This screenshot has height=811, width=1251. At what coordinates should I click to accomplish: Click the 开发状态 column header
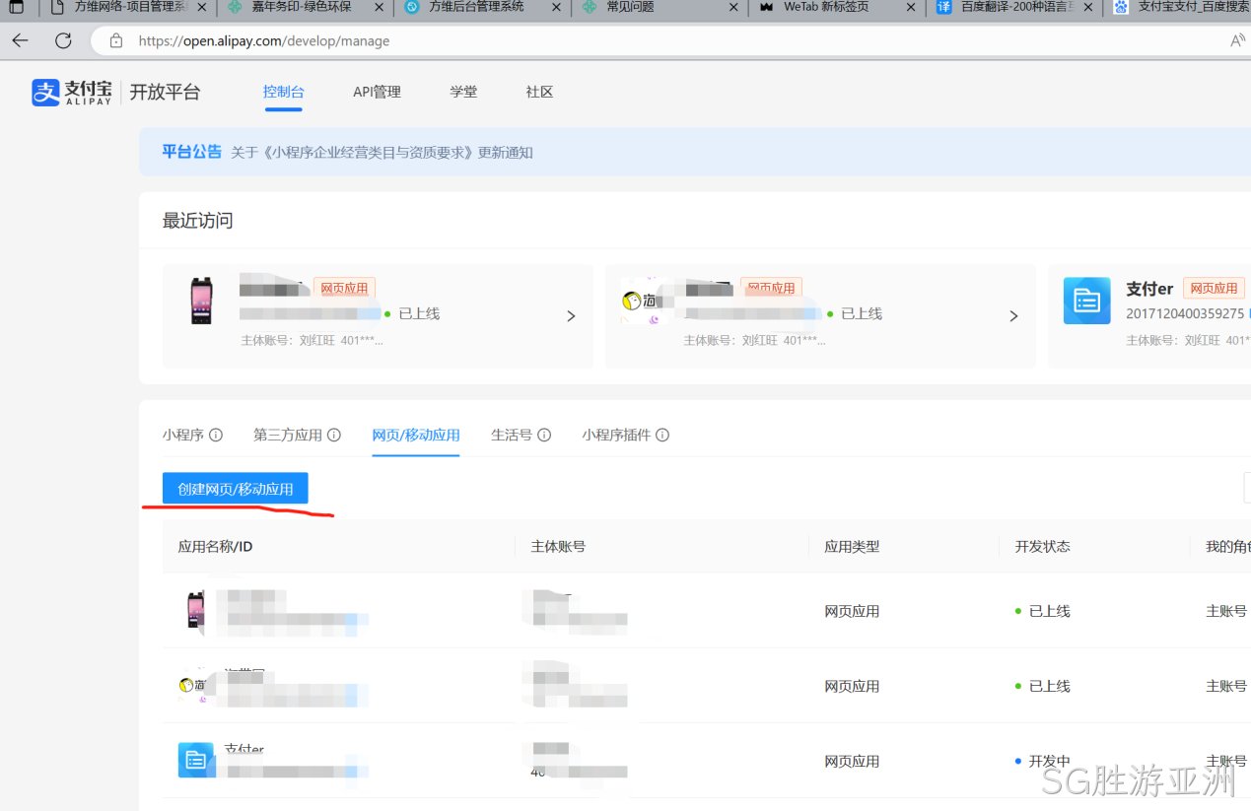pyautogui.click(x=1042, y=546)
